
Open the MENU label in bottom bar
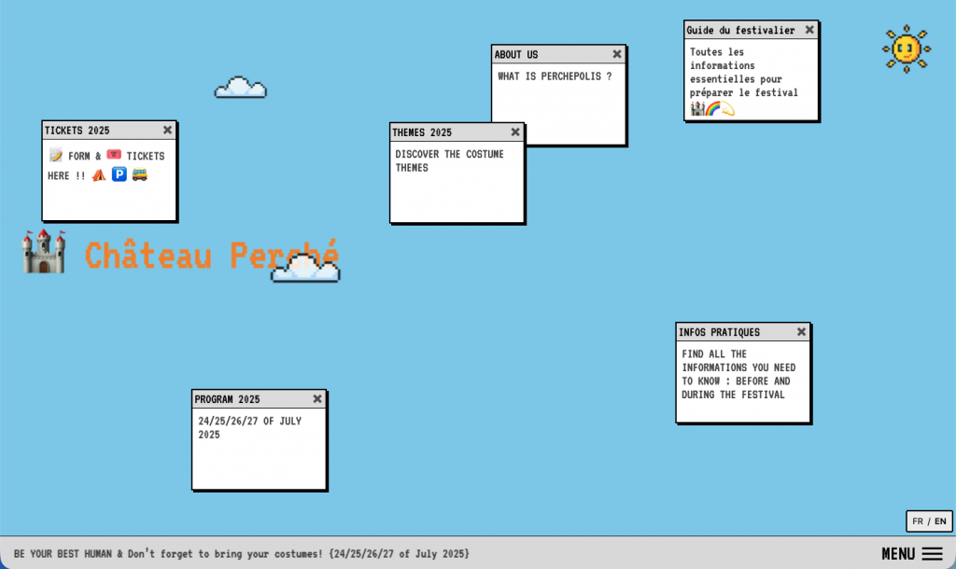[x=898, y=554]
